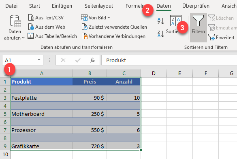This screenshot has width=237, height=159.
Task: Open Erweitert advanced filter
Action: [x=221, y=38]
